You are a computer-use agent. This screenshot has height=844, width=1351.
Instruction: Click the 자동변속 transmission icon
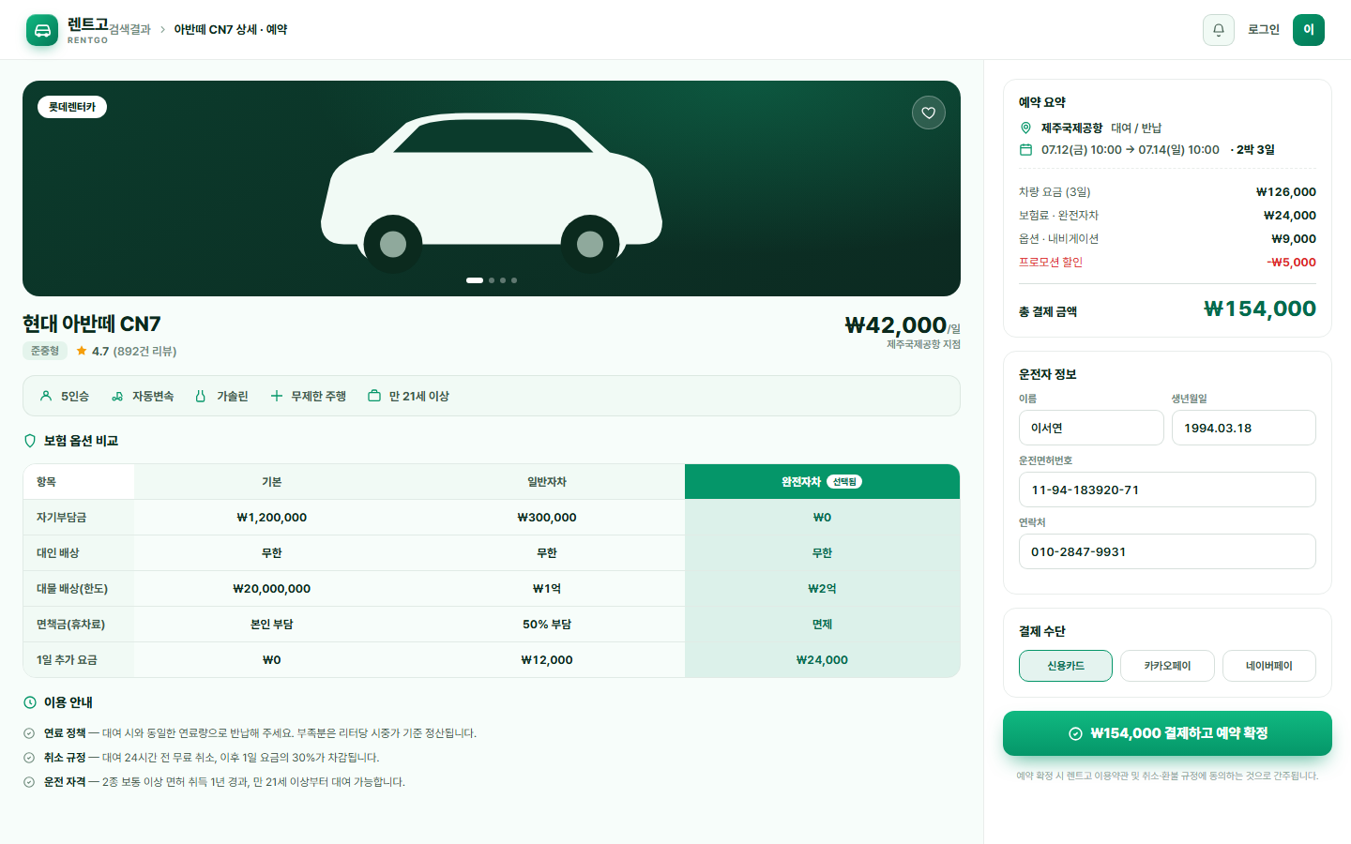pyautogui.click(x=117, y=396)
